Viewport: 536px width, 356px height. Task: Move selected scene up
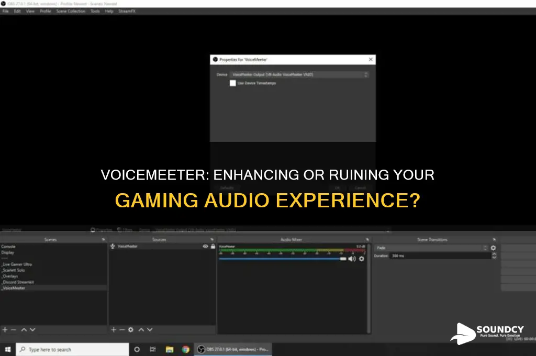pyautogui.click(x=24, y=330)
